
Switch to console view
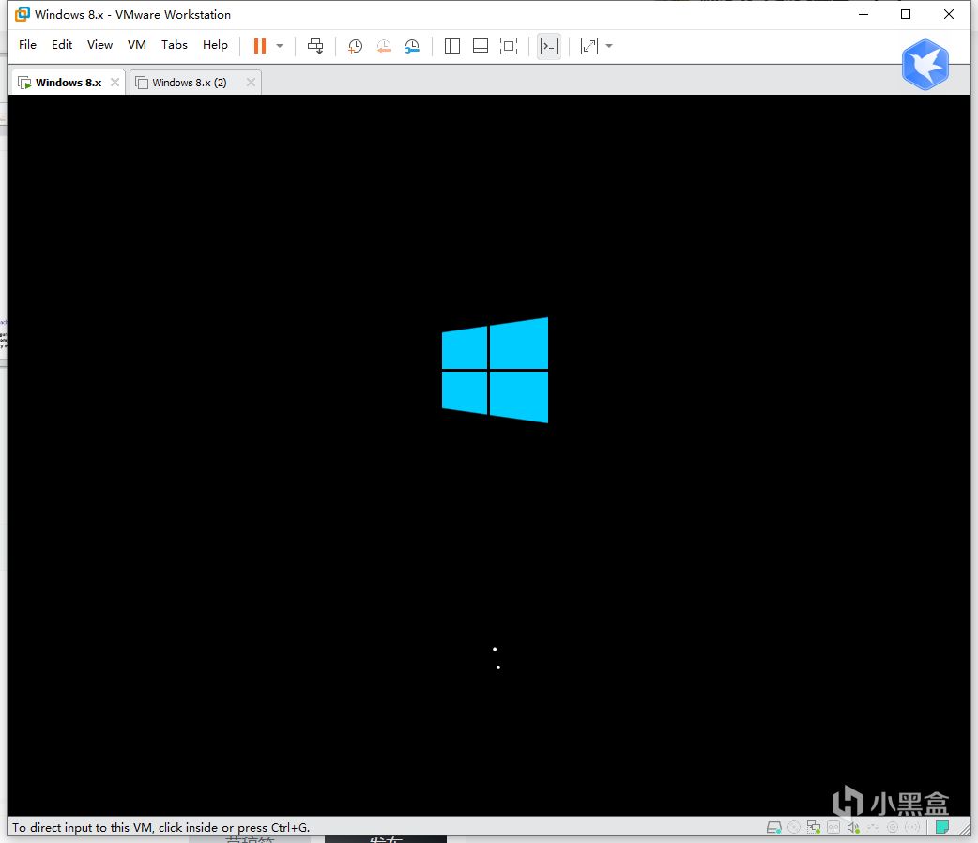(x=549, y=46)
